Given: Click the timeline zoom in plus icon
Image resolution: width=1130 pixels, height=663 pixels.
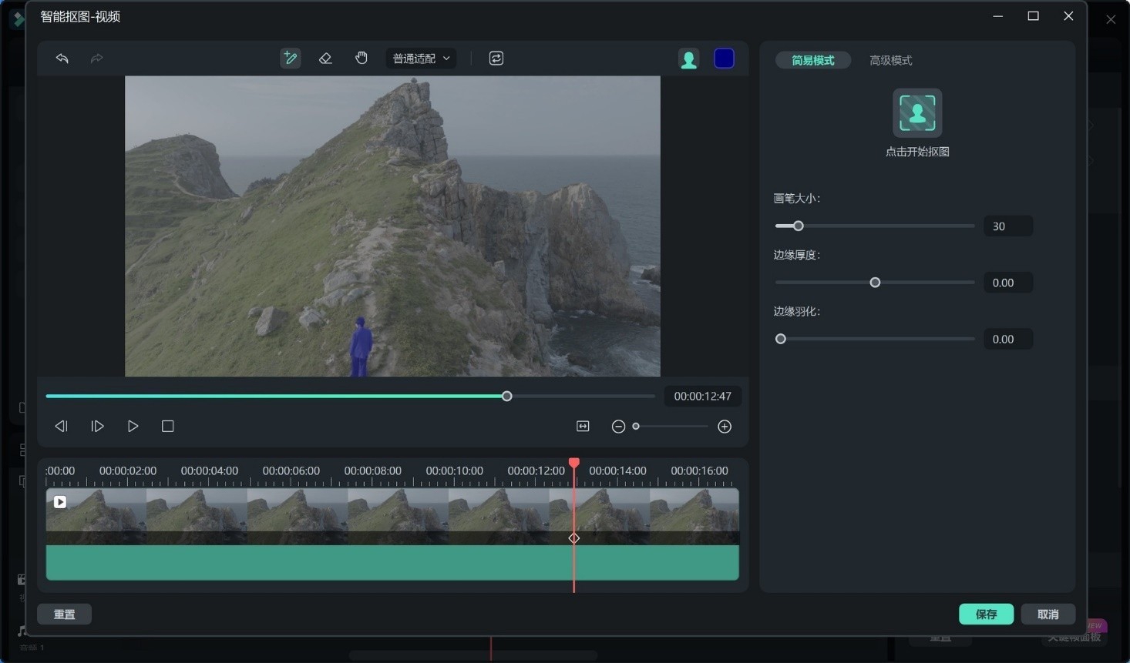Looking at the screenshot, I should point(725,427).
